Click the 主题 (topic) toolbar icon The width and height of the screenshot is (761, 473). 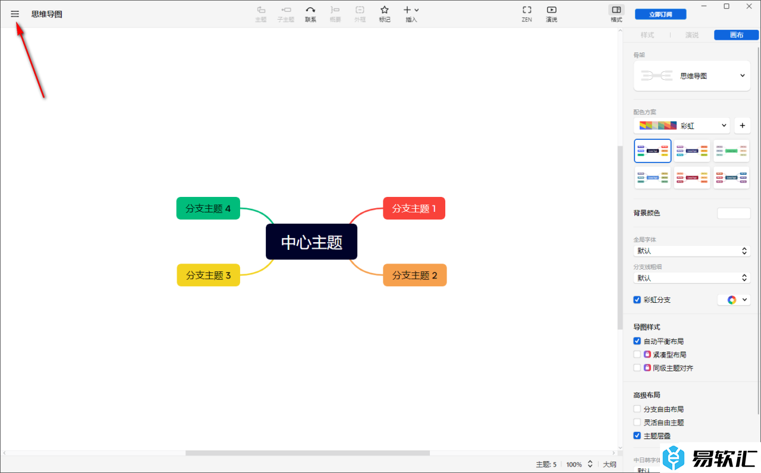click(x=261, y=14)
